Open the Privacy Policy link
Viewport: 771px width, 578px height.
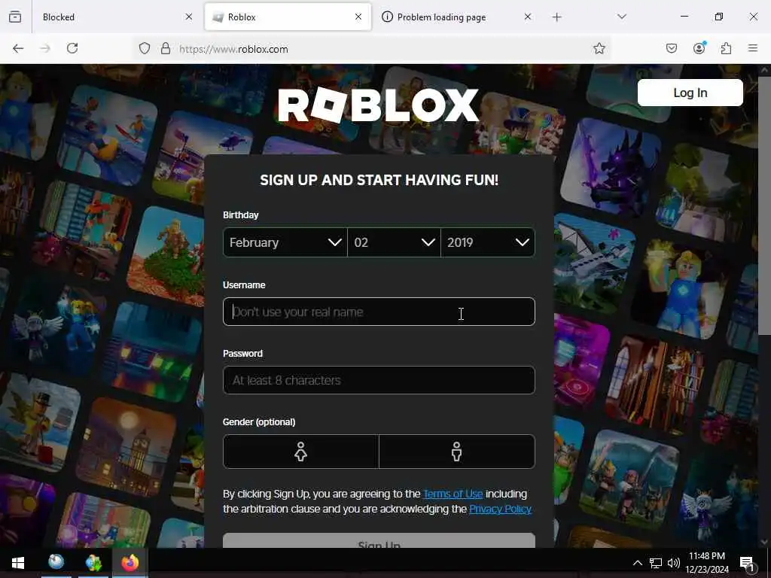click(500, 509)
